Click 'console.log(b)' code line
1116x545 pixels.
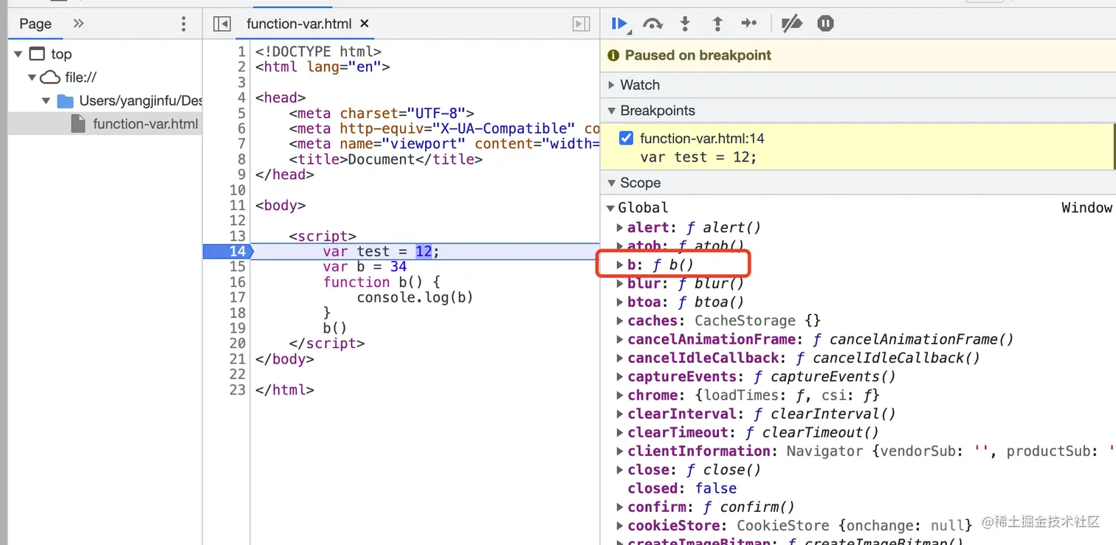(x=415, y=297)
